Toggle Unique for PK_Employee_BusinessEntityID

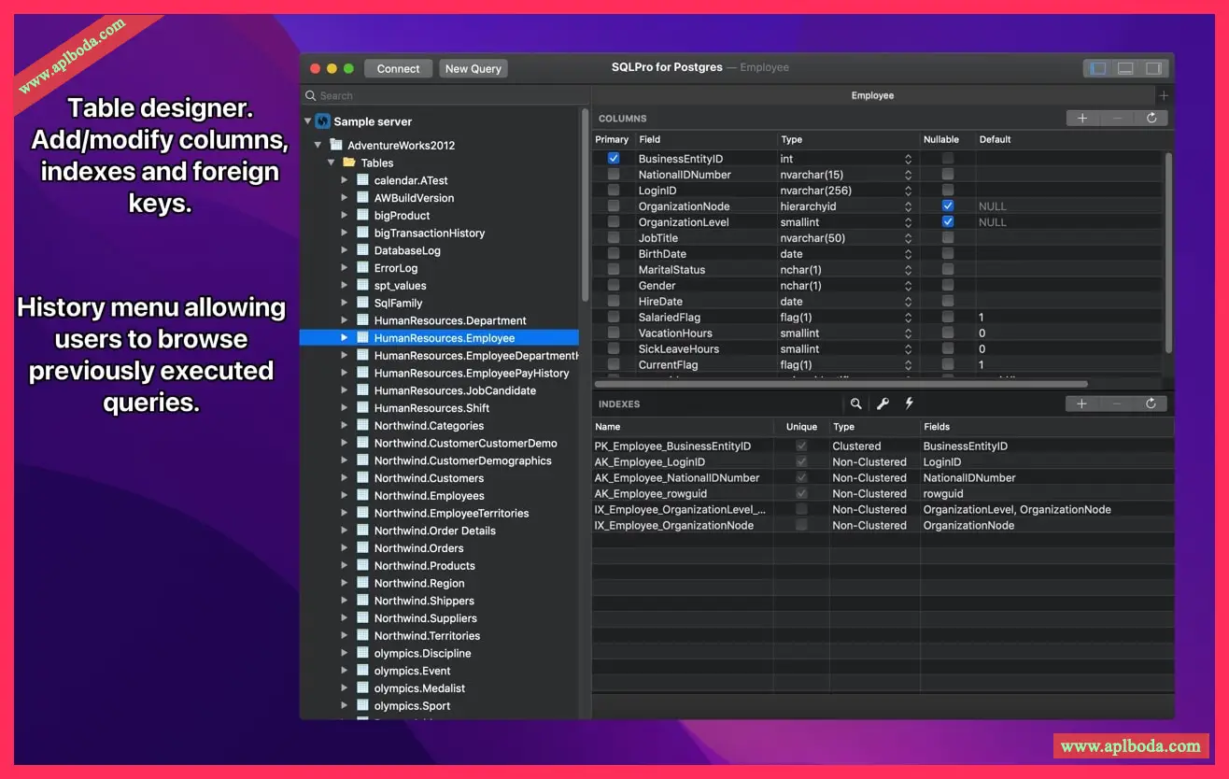click(x=801, y=446)
